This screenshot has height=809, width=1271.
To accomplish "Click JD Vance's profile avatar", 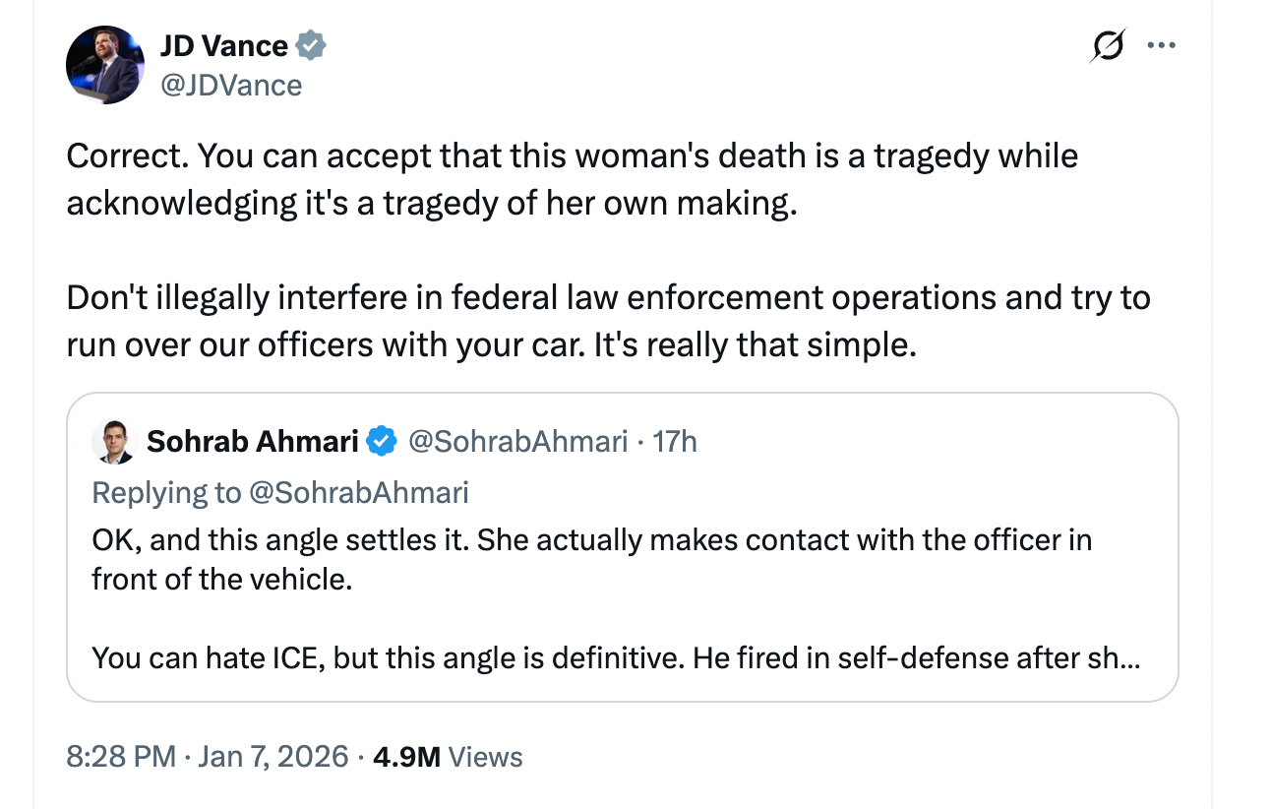I will coord(105,65).
